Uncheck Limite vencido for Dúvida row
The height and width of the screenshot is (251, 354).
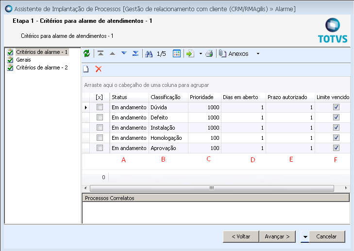click(336, 107)
